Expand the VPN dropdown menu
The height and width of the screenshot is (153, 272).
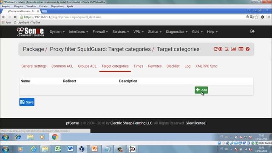click(x=139, y=32)
